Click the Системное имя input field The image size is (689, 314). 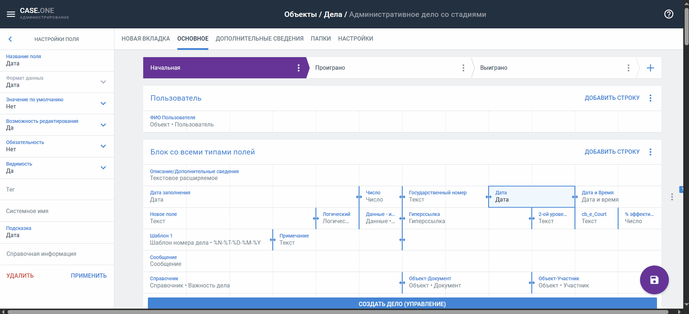tap(57, 211)
